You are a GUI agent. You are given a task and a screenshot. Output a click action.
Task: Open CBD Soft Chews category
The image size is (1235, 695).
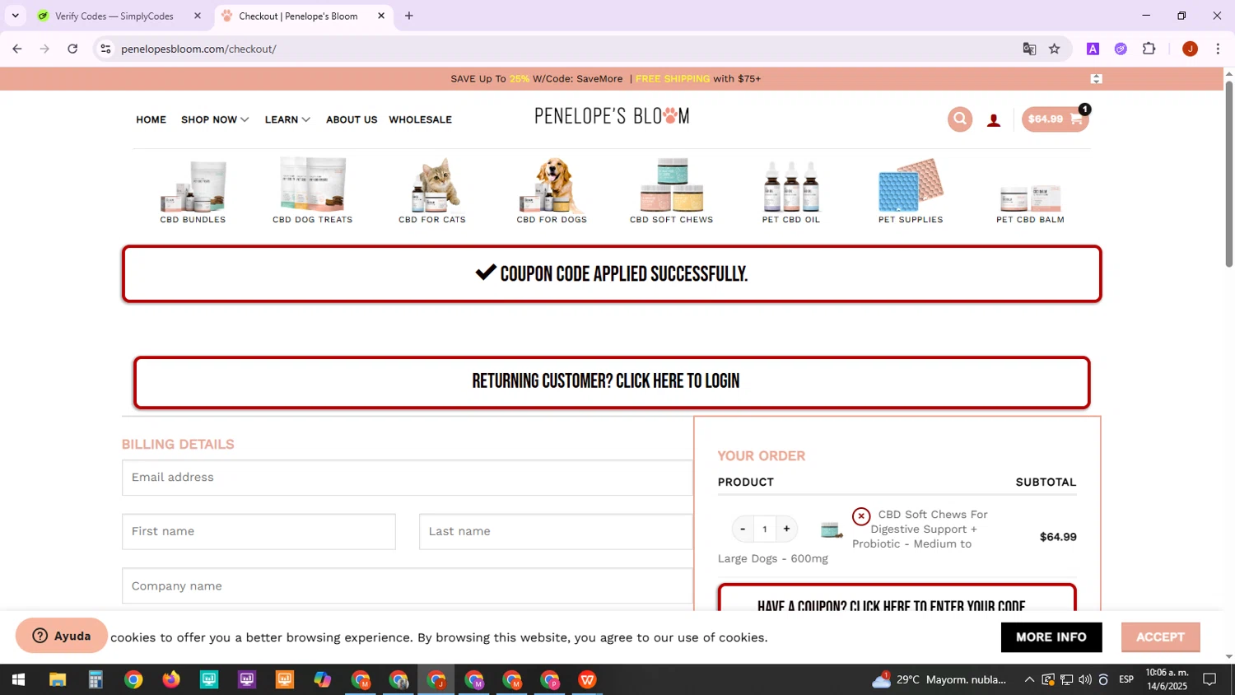pos(672,191)
